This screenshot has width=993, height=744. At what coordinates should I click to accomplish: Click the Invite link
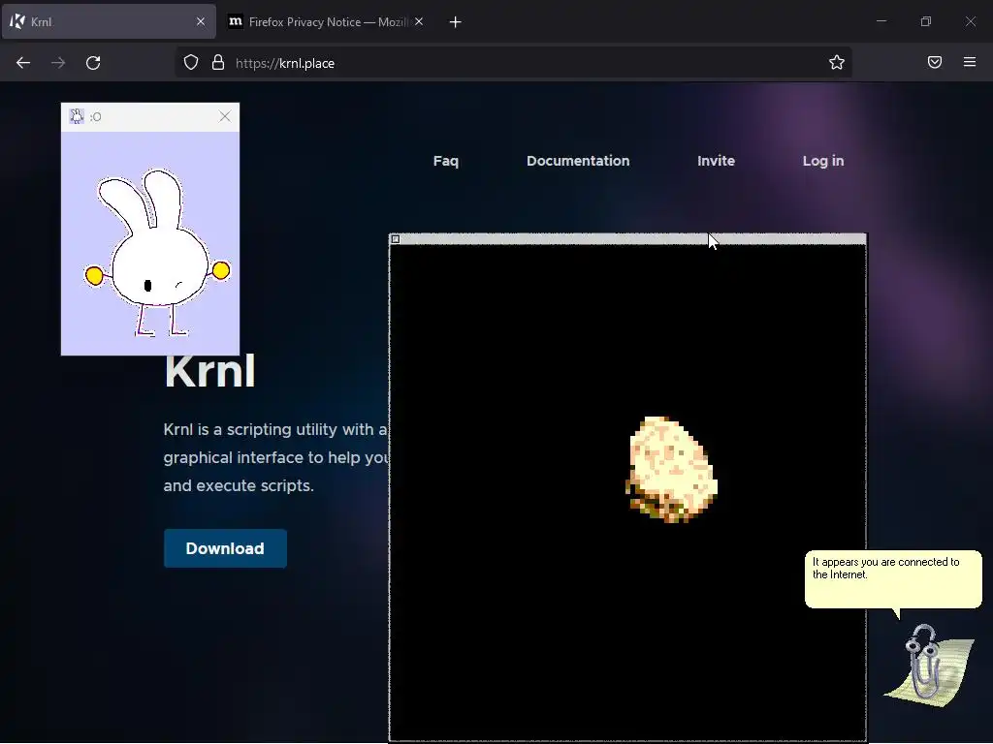(x=717, y=161)
